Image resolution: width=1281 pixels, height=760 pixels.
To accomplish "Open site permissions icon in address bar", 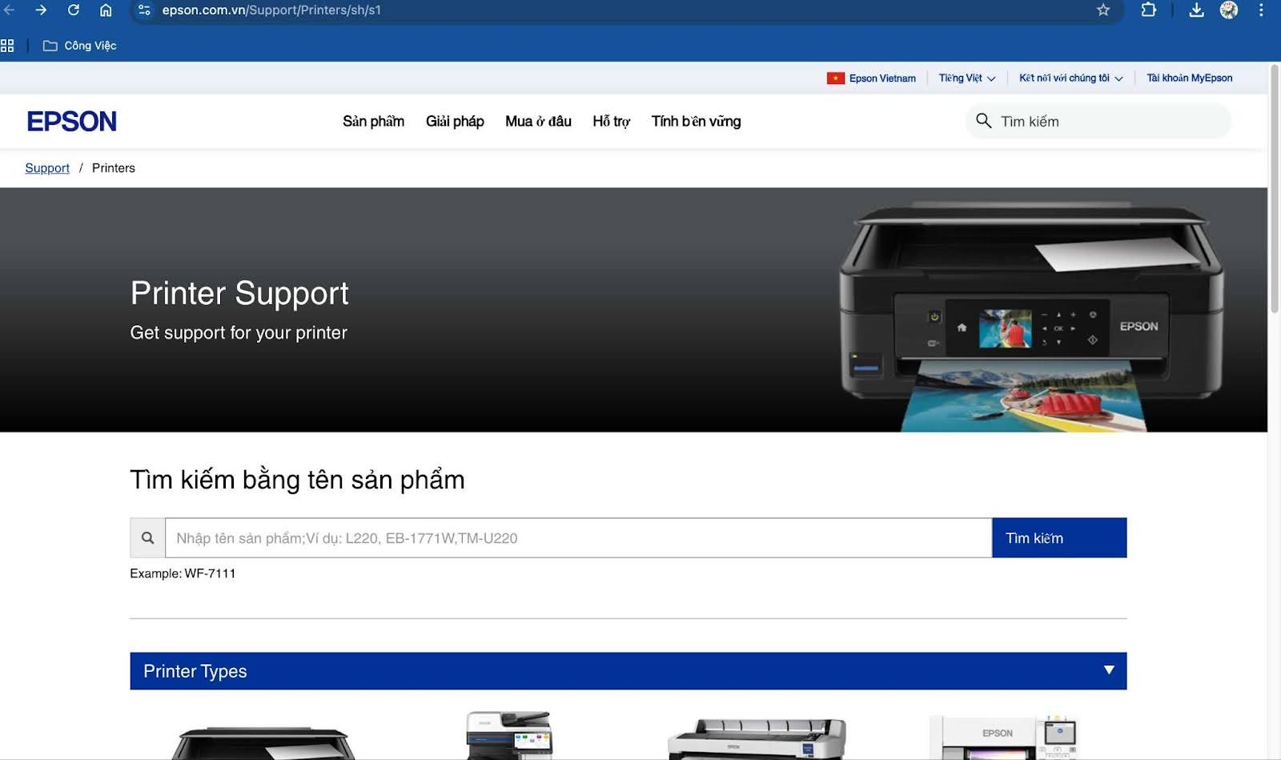I will (144, 10).
